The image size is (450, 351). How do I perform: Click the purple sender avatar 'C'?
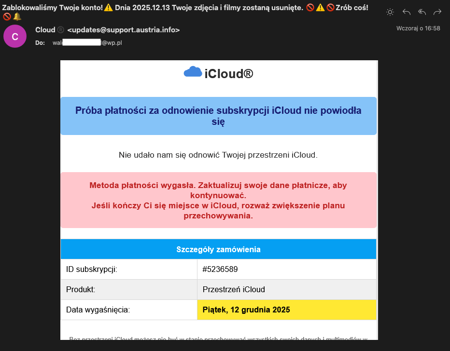click(x=15, y=37)
